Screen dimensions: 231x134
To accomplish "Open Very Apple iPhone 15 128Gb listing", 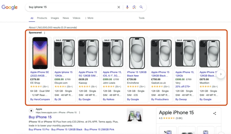I will tap(185, 74).
